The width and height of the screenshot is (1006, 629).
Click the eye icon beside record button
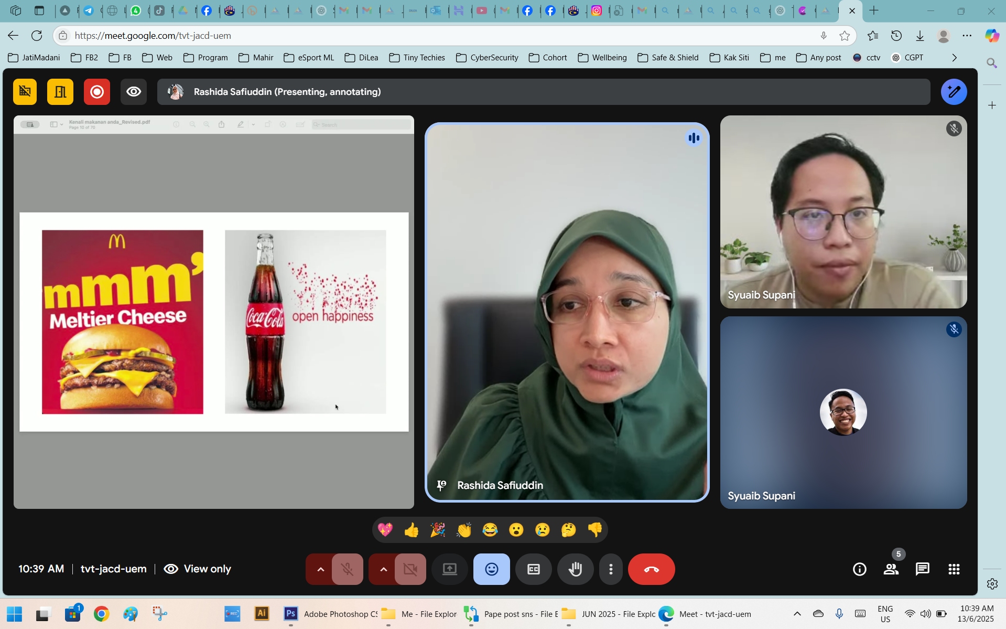pyautogui.click(x=134, y=92)
